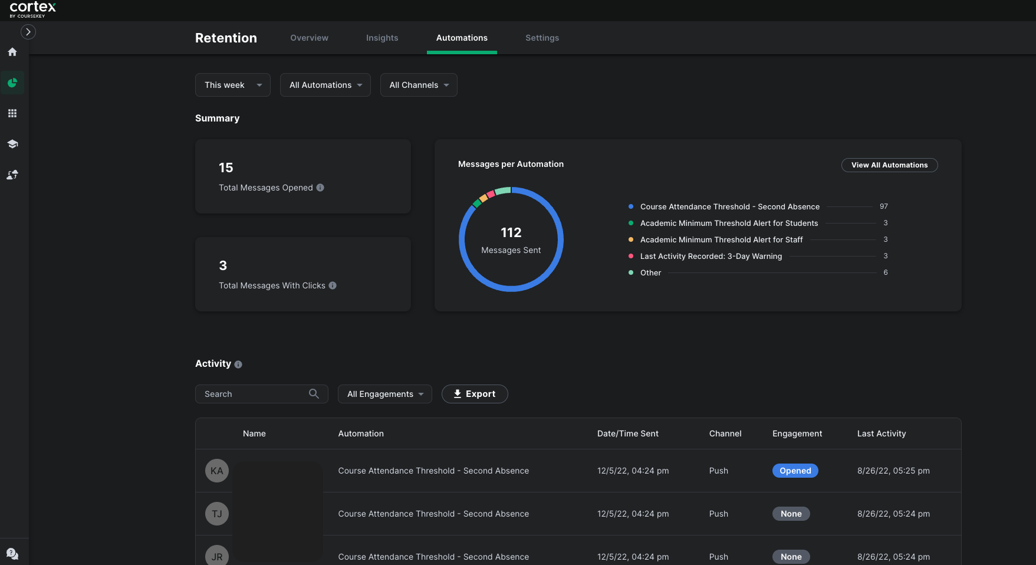Click orange dot for Alert for Staff
The image size is (1036, 565).
pos(631,239)
